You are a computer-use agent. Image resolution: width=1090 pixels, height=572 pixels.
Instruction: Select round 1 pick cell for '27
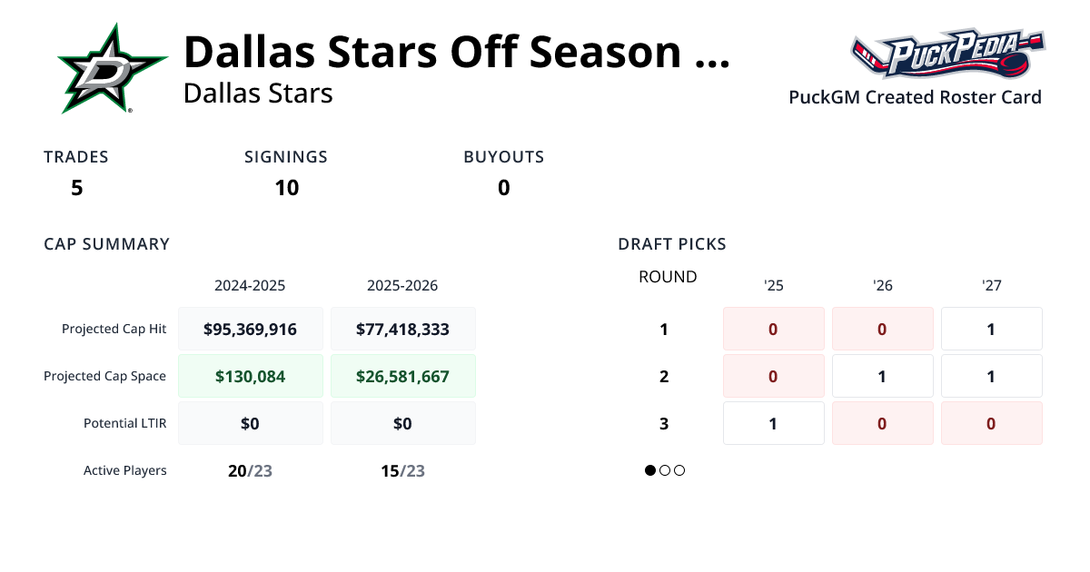coord(991,328)
